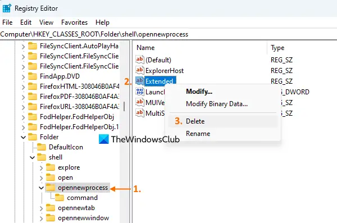Select the open tree key
Screen dimensions: 337x223
tap(65, 178)
